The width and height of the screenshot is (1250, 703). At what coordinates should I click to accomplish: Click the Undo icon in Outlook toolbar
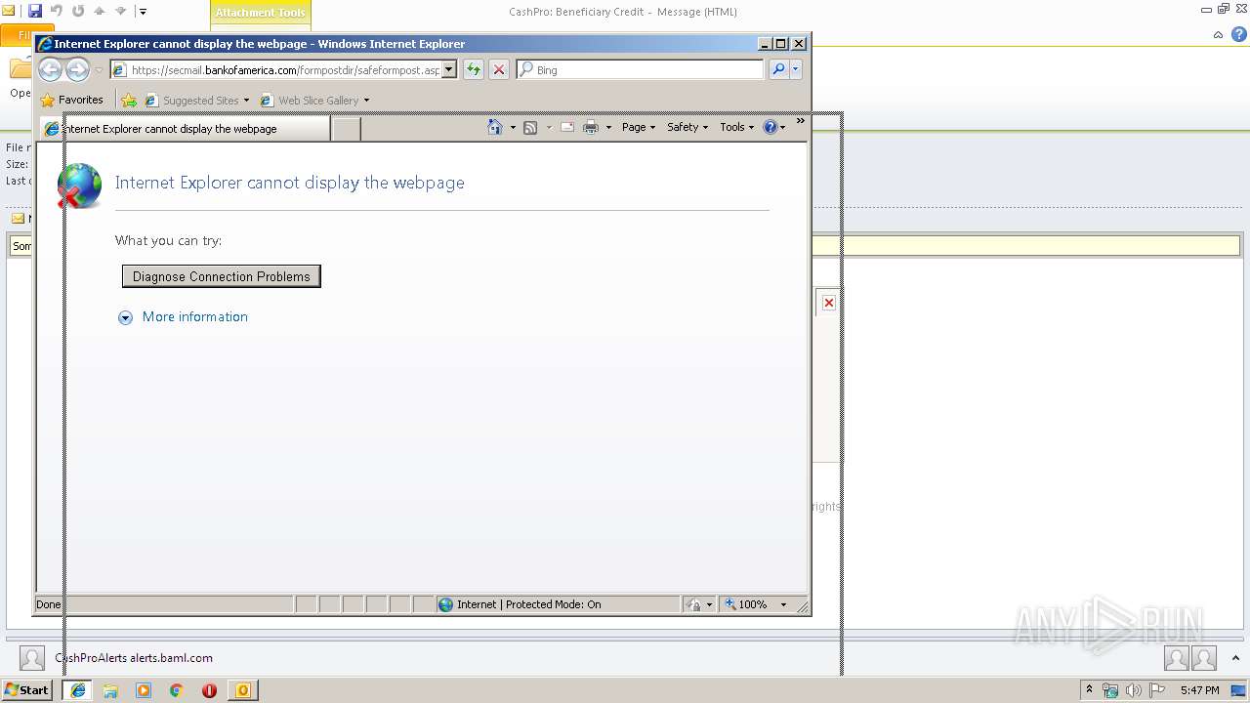point(57,11)
